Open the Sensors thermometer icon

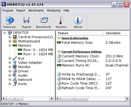(61, 20)
